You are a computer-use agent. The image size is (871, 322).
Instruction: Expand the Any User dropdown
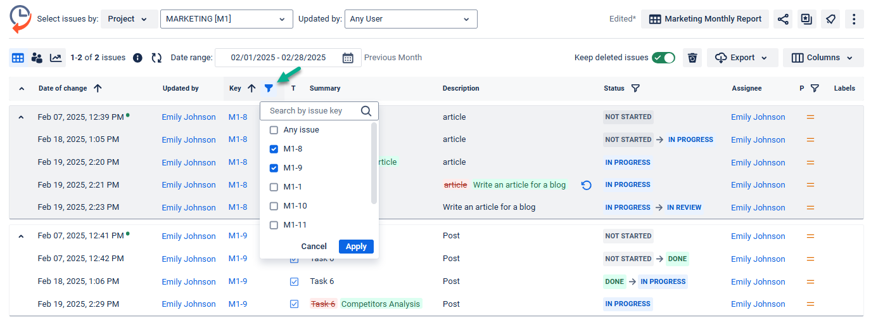pos(410,19)
